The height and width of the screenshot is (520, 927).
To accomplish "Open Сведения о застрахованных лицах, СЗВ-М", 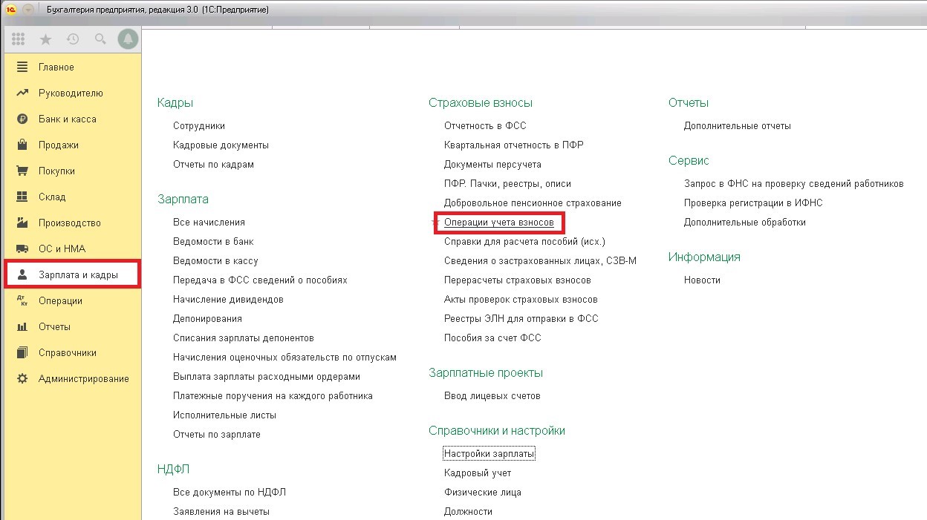I will pyautogui.click(x=540, y=261).
